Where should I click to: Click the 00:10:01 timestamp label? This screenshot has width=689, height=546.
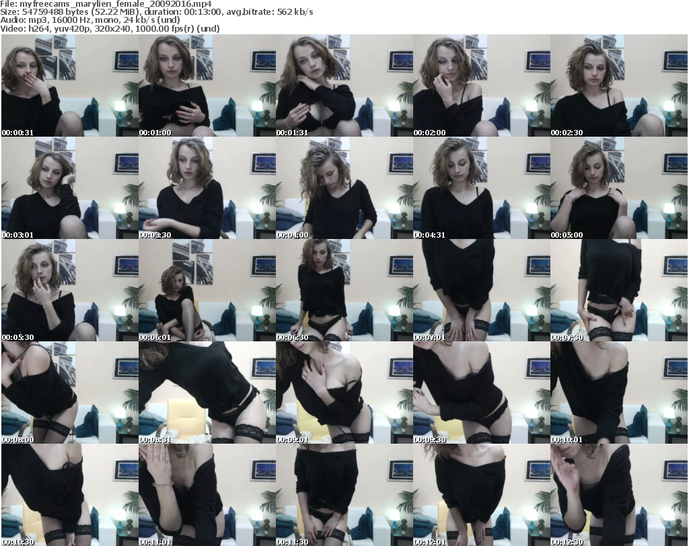[567, 440]
